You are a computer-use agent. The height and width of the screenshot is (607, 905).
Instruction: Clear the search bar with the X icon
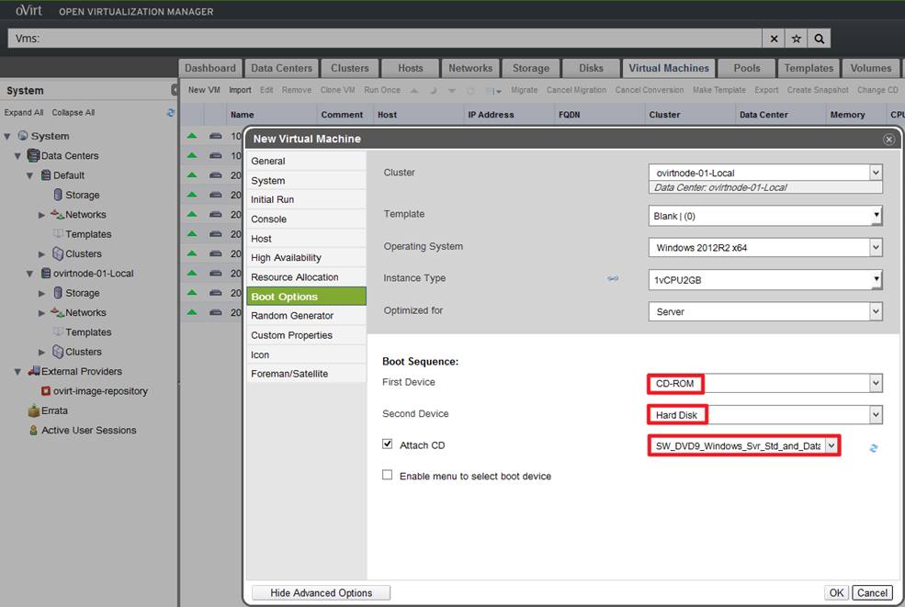click(x=774, y=39)
